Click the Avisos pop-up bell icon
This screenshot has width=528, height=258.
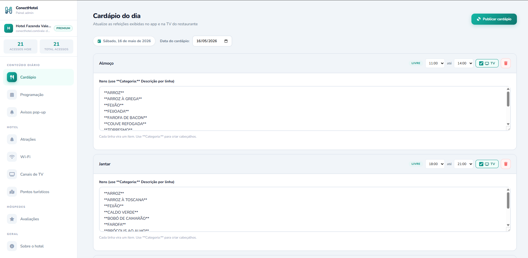click(12, 112)
